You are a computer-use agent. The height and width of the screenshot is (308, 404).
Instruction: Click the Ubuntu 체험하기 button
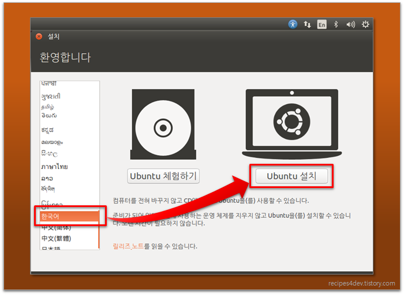[x=163, y=176]
